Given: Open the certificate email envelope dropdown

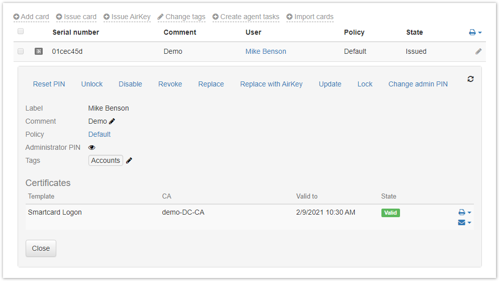Looking at the screenshot, I should click(x=464, y=223).
